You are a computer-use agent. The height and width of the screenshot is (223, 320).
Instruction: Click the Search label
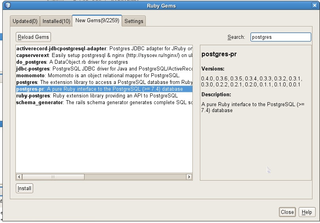coord(236,37)
